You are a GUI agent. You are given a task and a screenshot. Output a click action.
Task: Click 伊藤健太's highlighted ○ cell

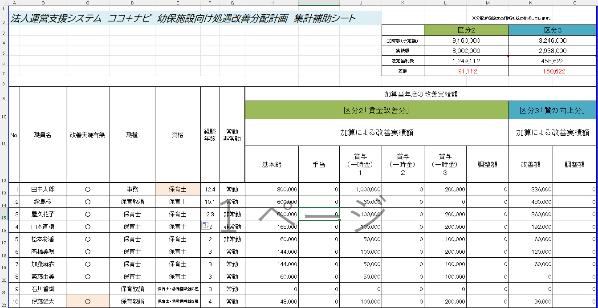tap(88, 301)
